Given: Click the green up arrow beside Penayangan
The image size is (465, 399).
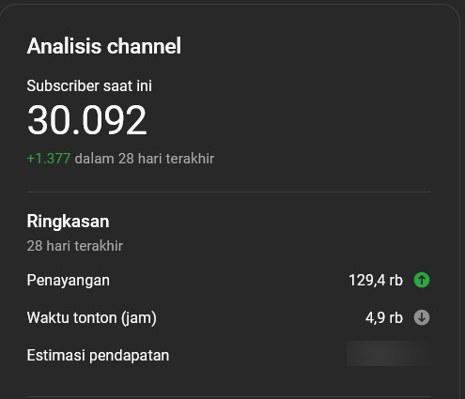Looking at the screenshot, I should [422, 280].
